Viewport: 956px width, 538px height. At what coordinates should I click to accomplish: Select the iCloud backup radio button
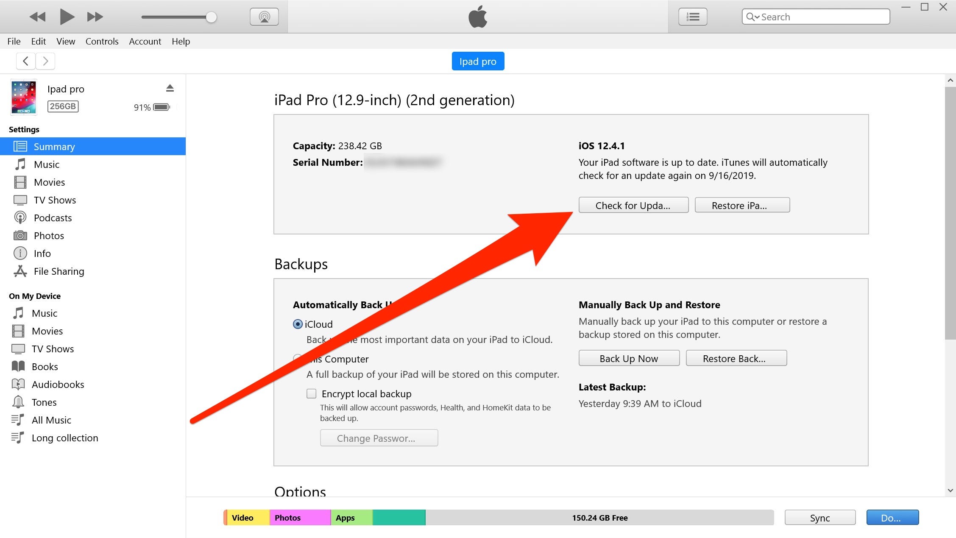[298, 324]
